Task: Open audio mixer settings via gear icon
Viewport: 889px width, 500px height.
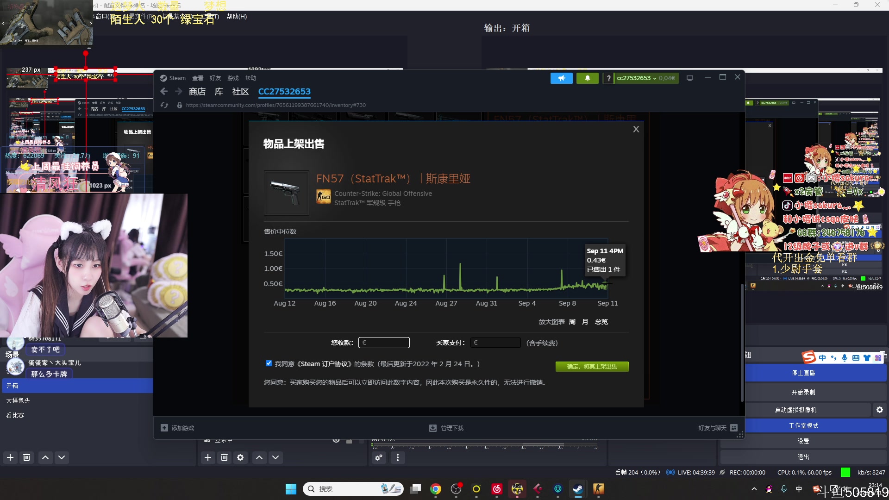Action: coord(379,457)
